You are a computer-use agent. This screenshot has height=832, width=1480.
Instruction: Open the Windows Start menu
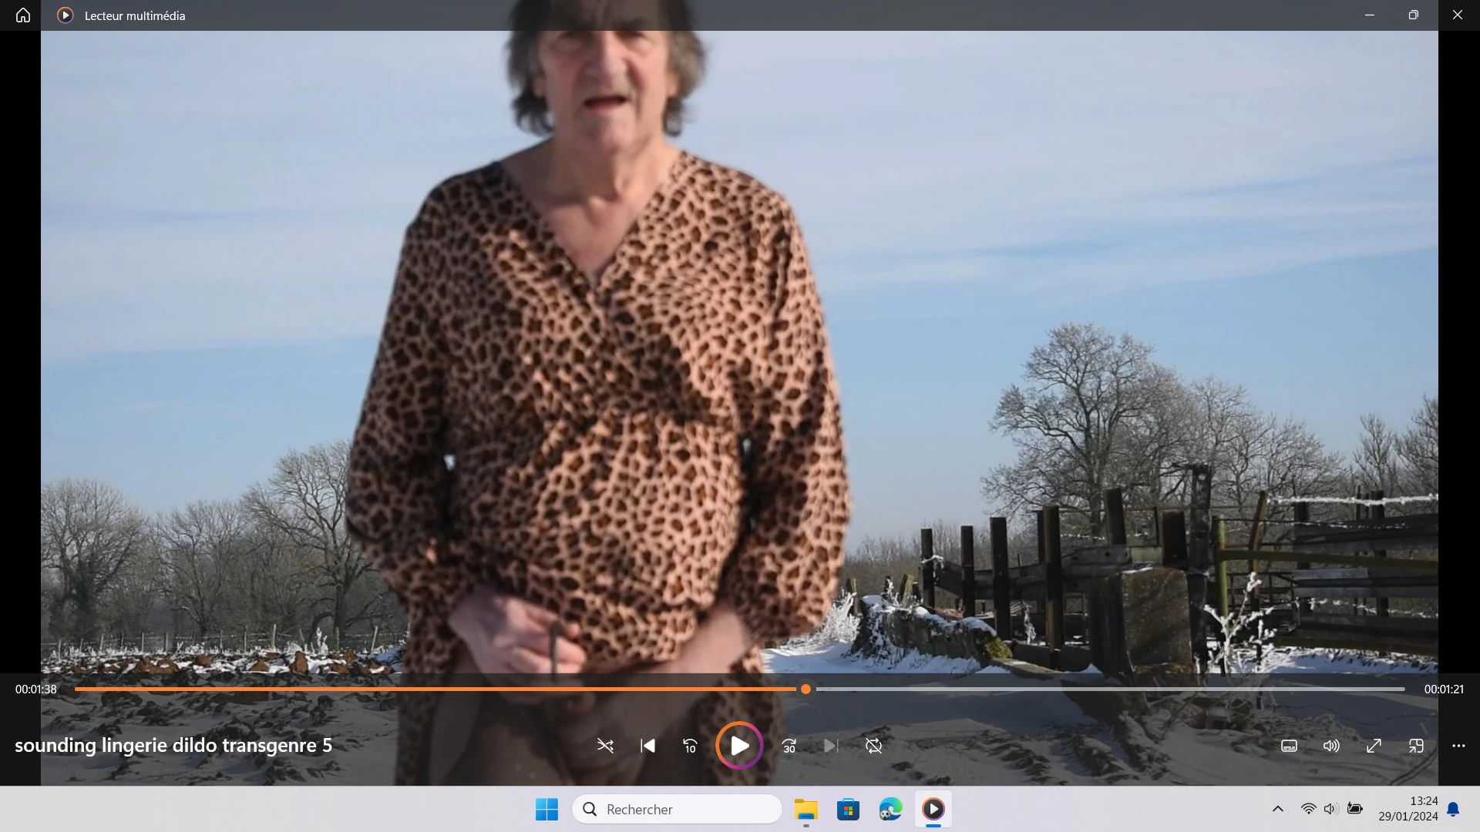point(547,809)
